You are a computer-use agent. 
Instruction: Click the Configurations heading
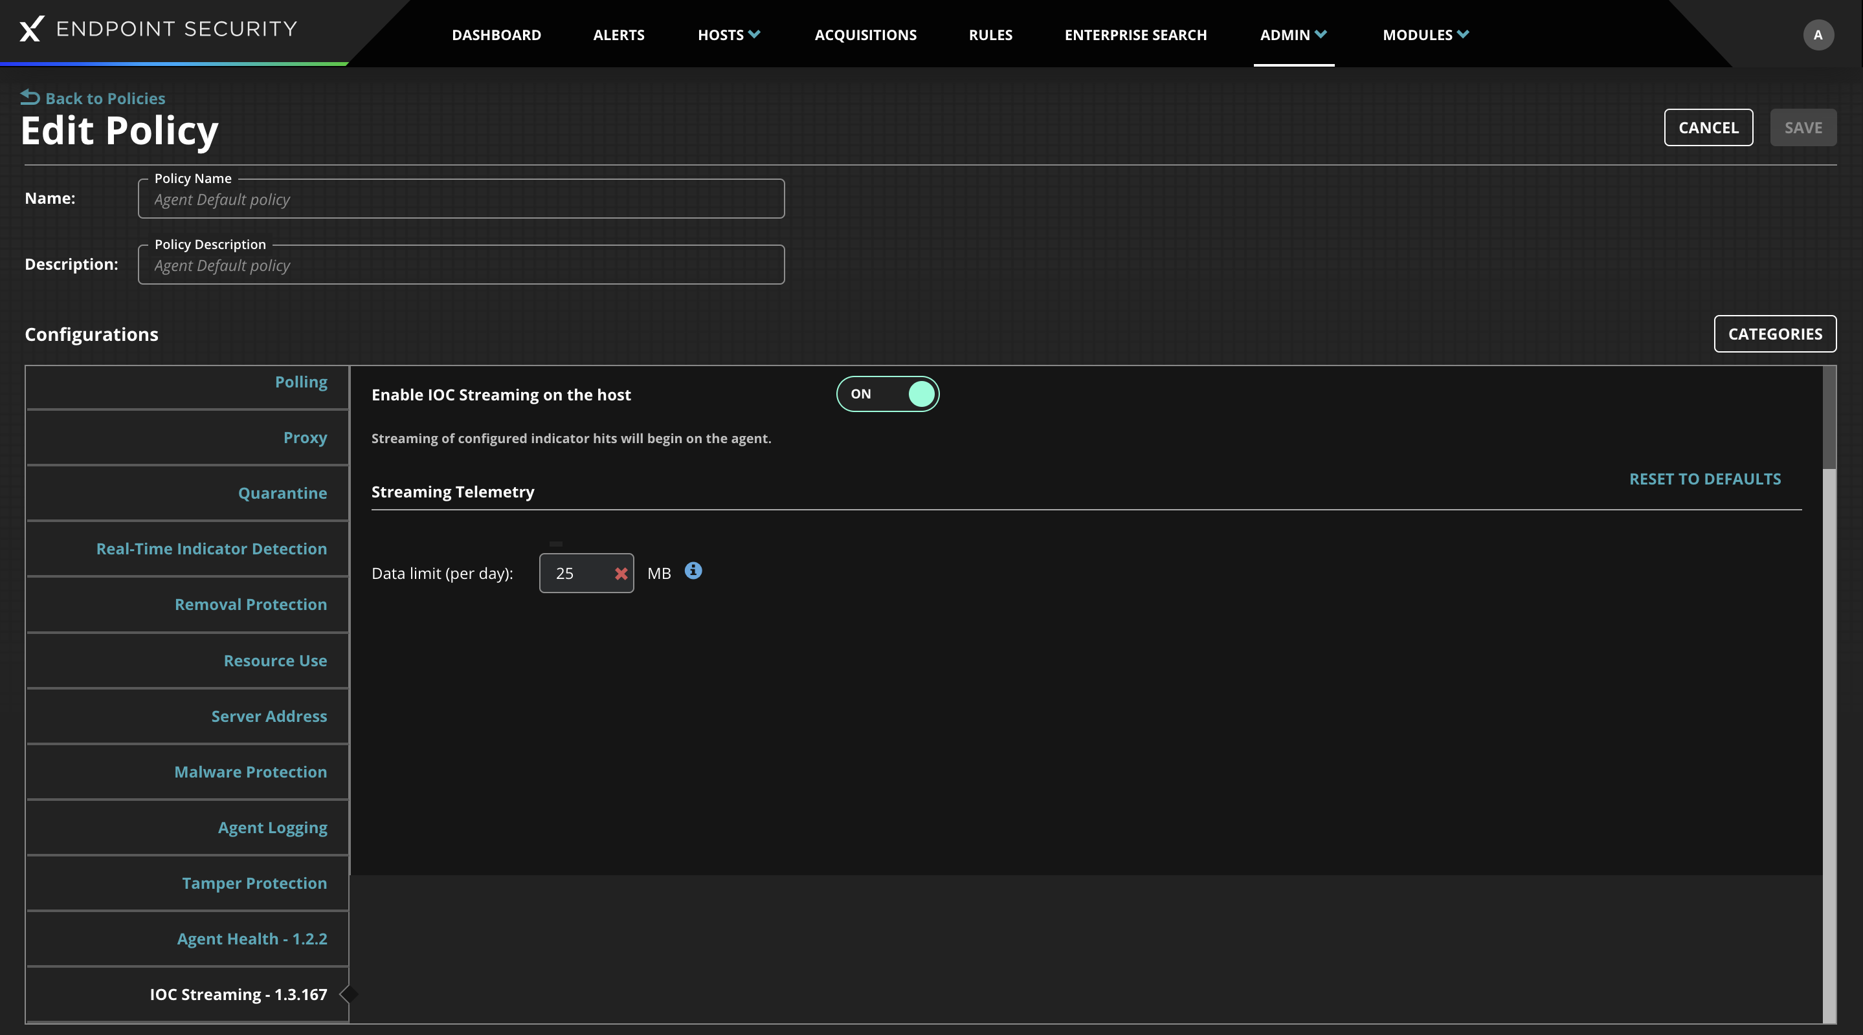point(91,334)
